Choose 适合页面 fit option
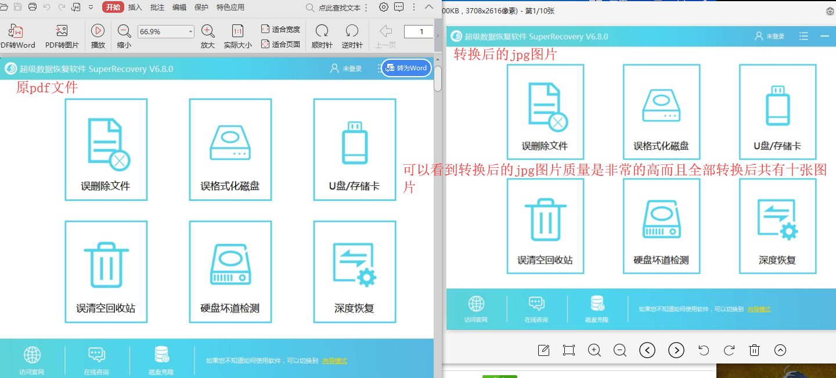 [x=281, y=44]
